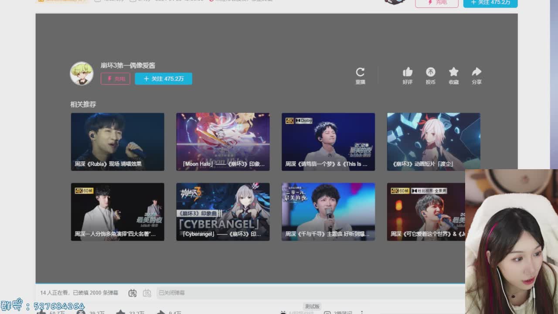Click uploader avatar of 崩坏3第一偶像爱酱
This screenshot has width=558, height=314.
click(x=82, y=73)
